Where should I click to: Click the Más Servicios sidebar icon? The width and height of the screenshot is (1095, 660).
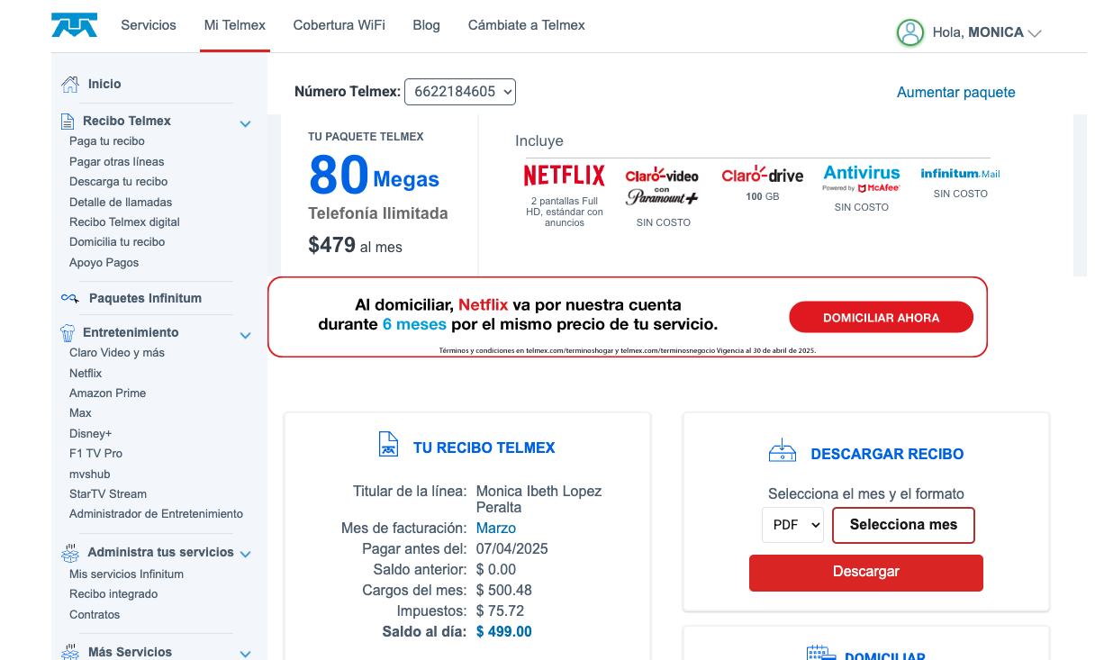[69, 652]
